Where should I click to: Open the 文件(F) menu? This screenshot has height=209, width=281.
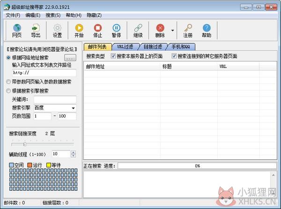tap(13, 15)
